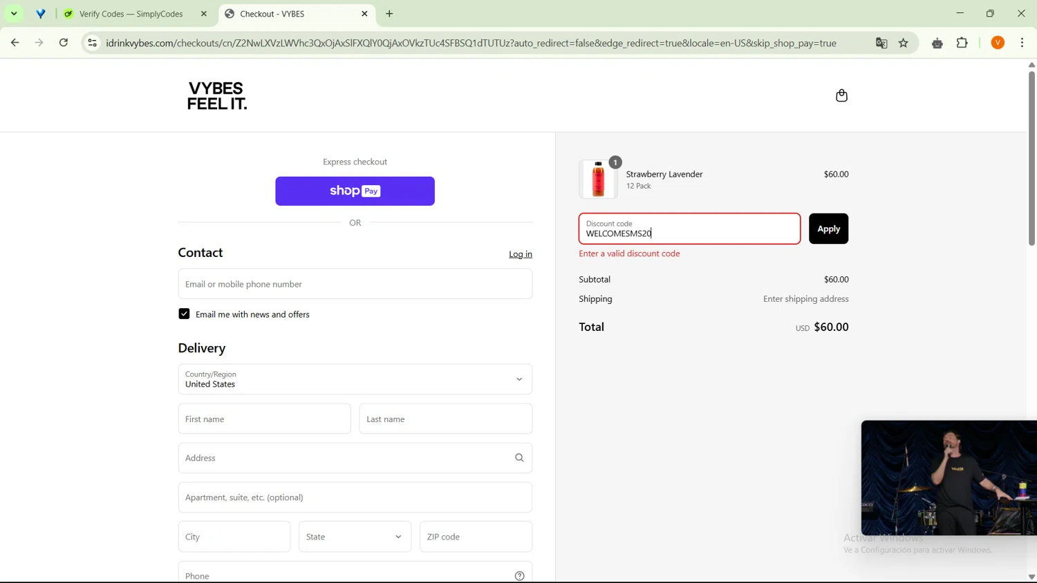
Task: Focus the Email or mobile phone field
Action: point(355,284)
